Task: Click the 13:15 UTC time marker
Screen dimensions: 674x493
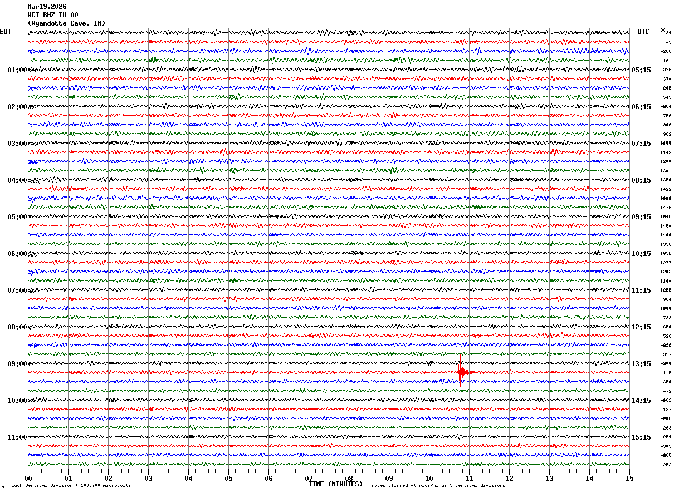Action: [641, 364]
